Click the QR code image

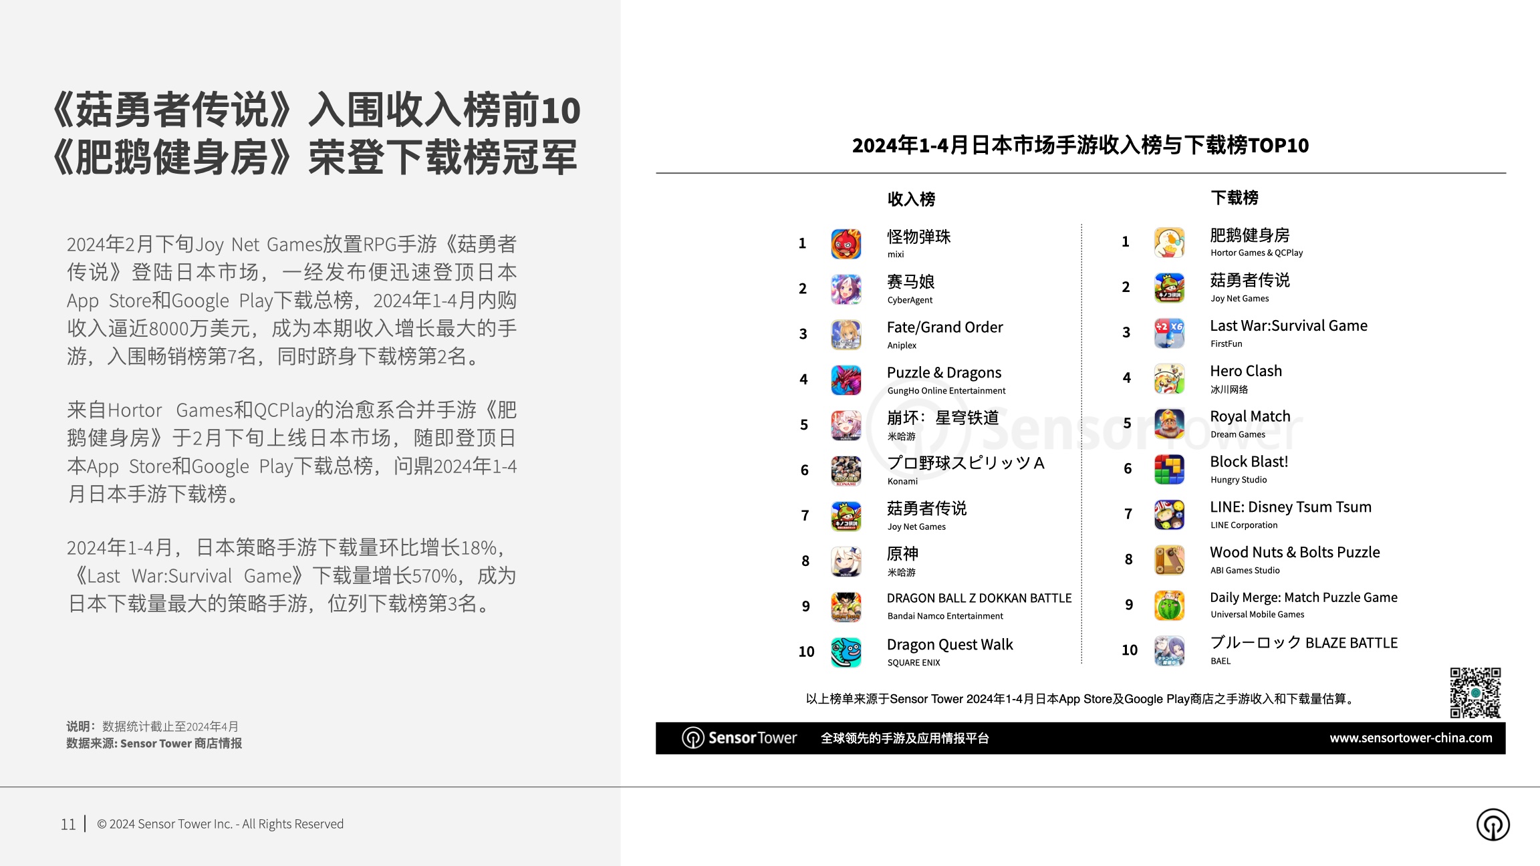(x=1475, y=692)
